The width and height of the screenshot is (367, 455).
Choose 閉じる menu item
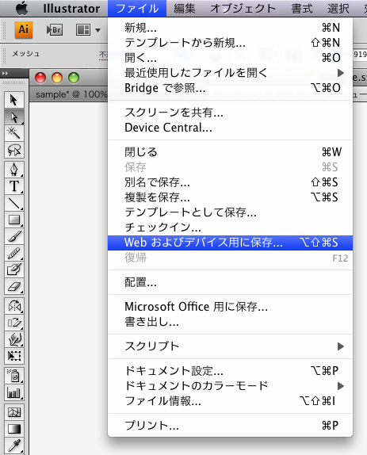(231, 152)
